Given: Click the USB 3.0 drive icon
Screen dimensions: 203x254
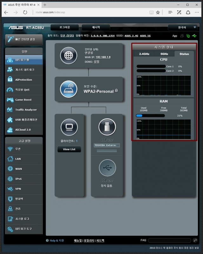Looking at the screenshot, I should pos(107,127).
